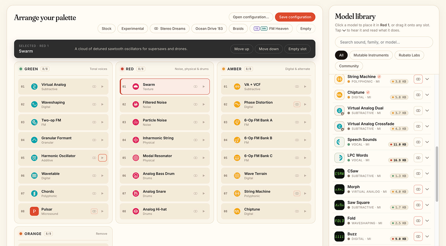Expand Virtual Analog Dual details
This screenshot has width=446, height=246.
point(427,111)
